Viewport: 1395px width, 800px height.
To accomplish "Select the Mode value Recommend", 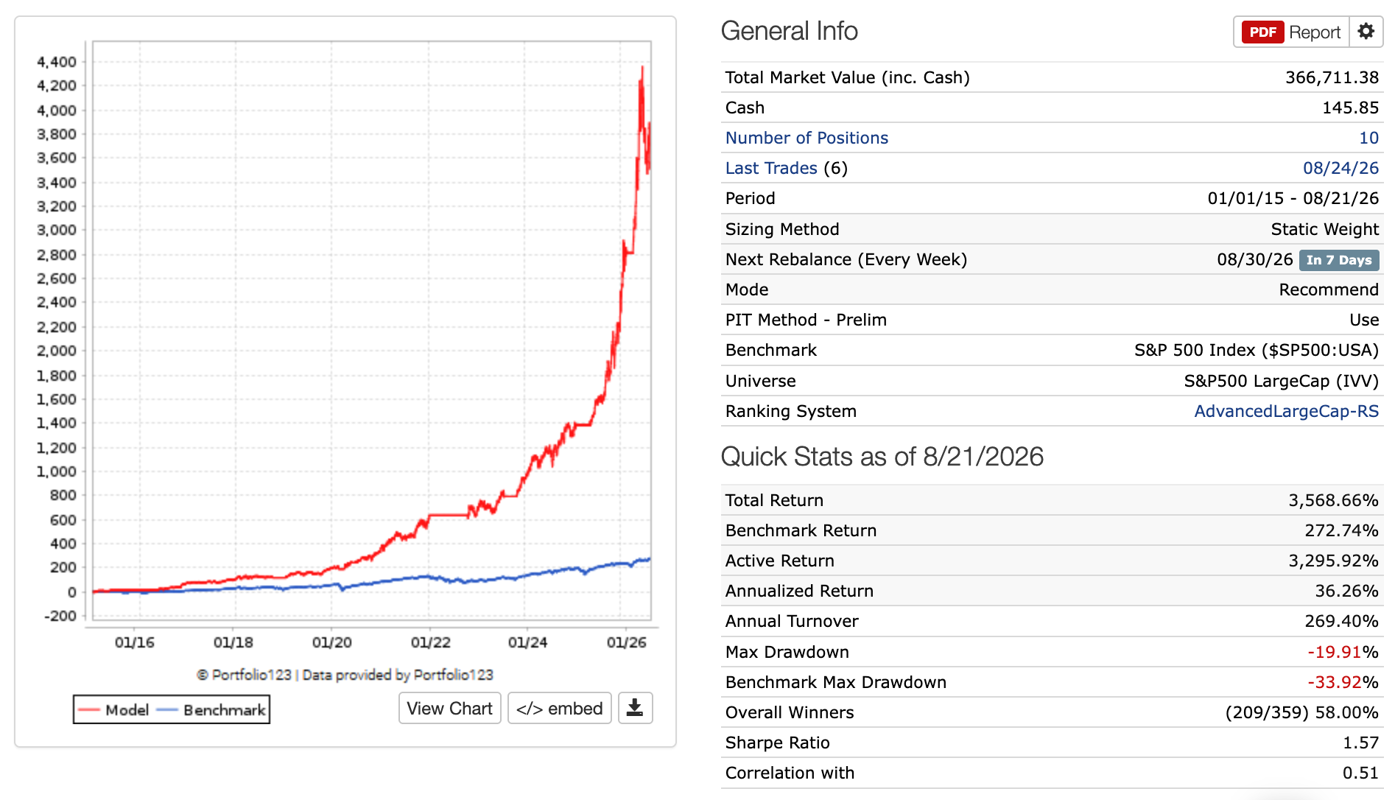I will click(1329, 290).
